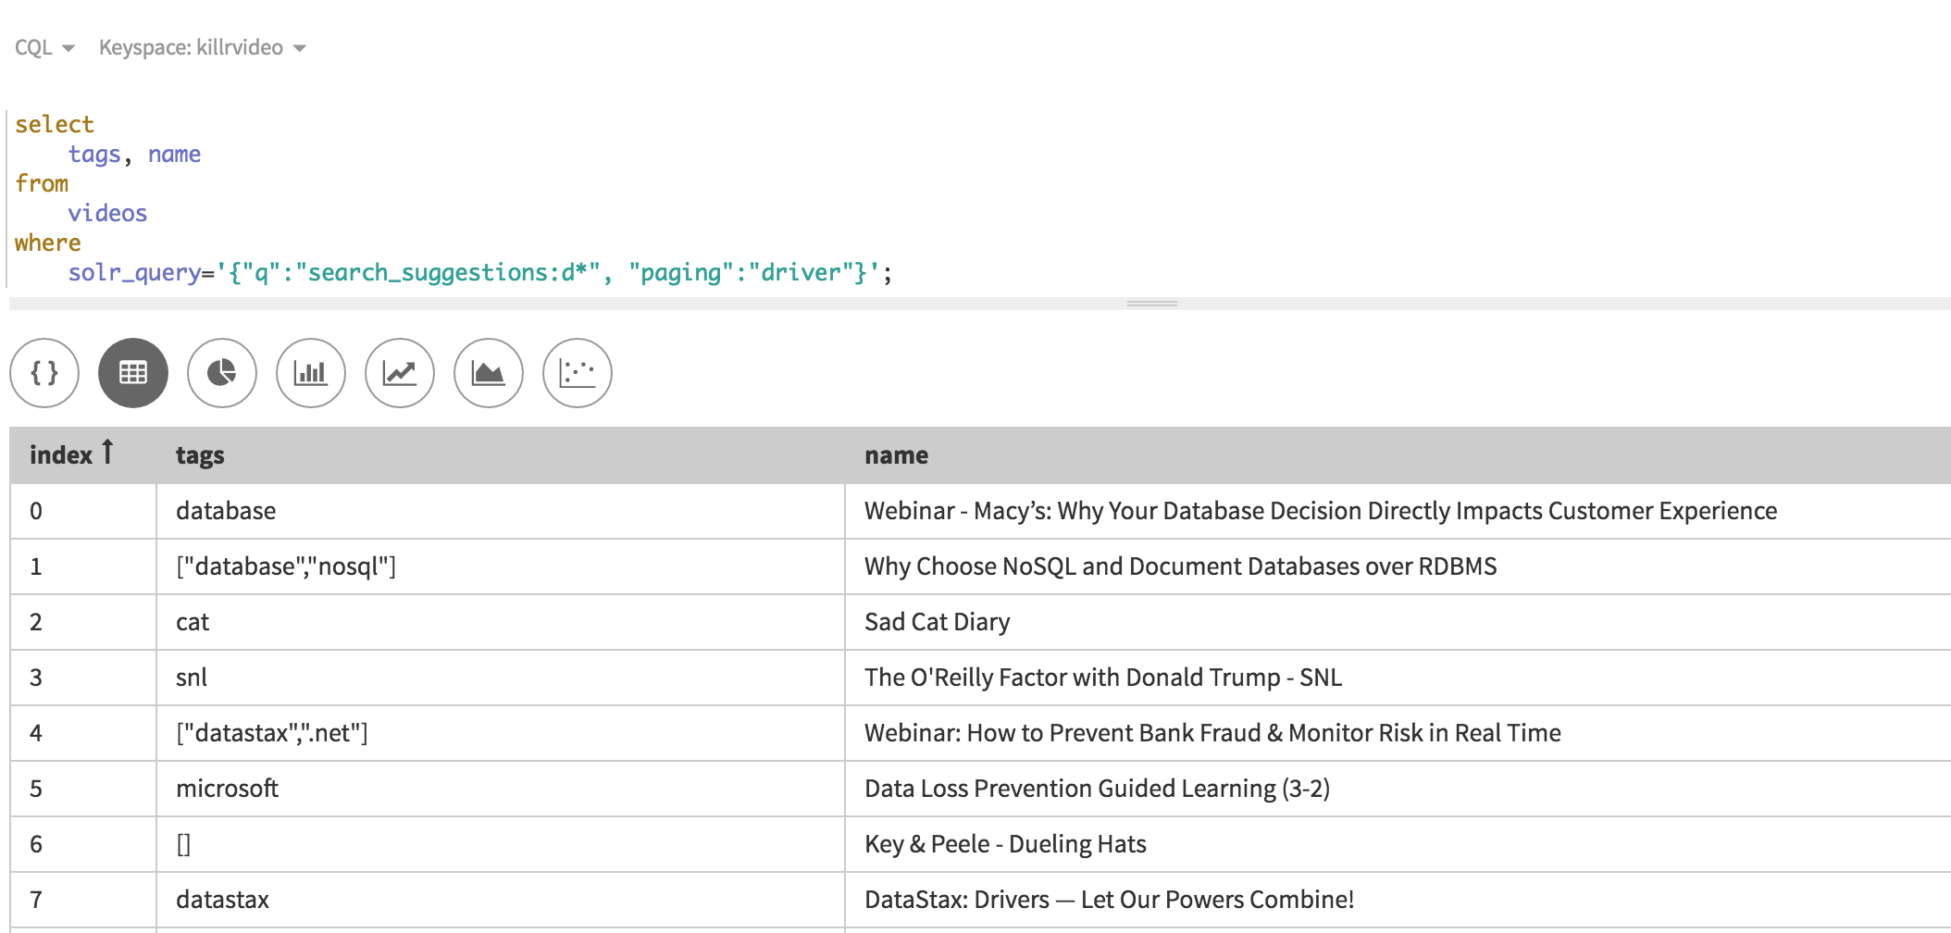Select Key & Peele - Dueling Hats cell
This screenshot has width=1951, height=933.
click(1005, 844)
